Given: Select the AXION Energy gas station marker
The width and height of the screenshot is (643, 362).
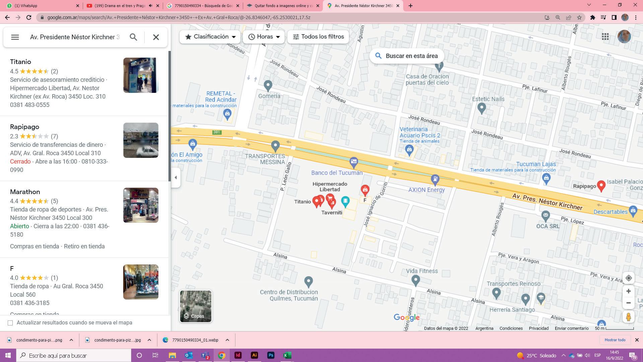Looking at the screenshot, I should (x=435, y=180).
